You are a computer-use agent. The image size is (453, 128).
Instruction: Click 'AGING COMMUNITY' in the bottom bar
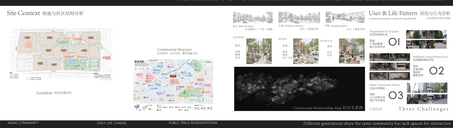pos(23,123)
